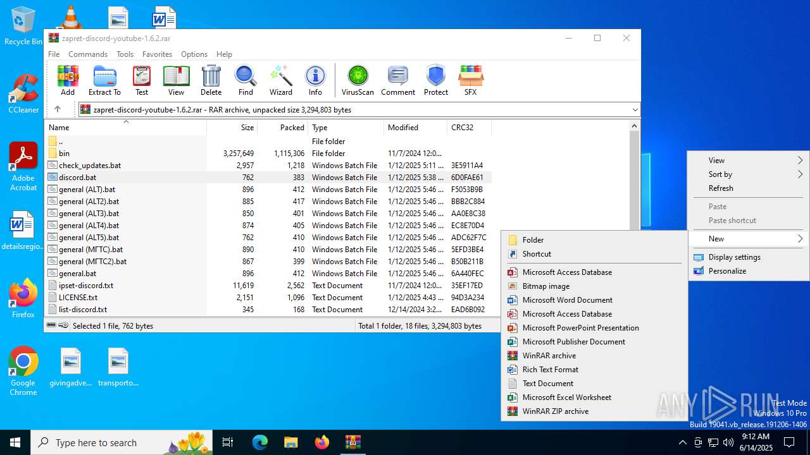Open Adobe Acrobat desktop shortcut

tap(23, 167)
